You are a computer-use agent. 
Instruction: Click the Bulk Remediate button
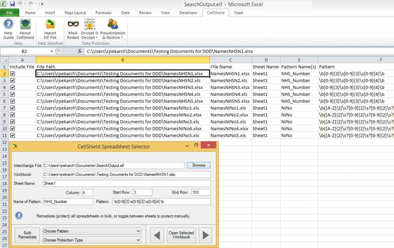(x=27, y=235)
